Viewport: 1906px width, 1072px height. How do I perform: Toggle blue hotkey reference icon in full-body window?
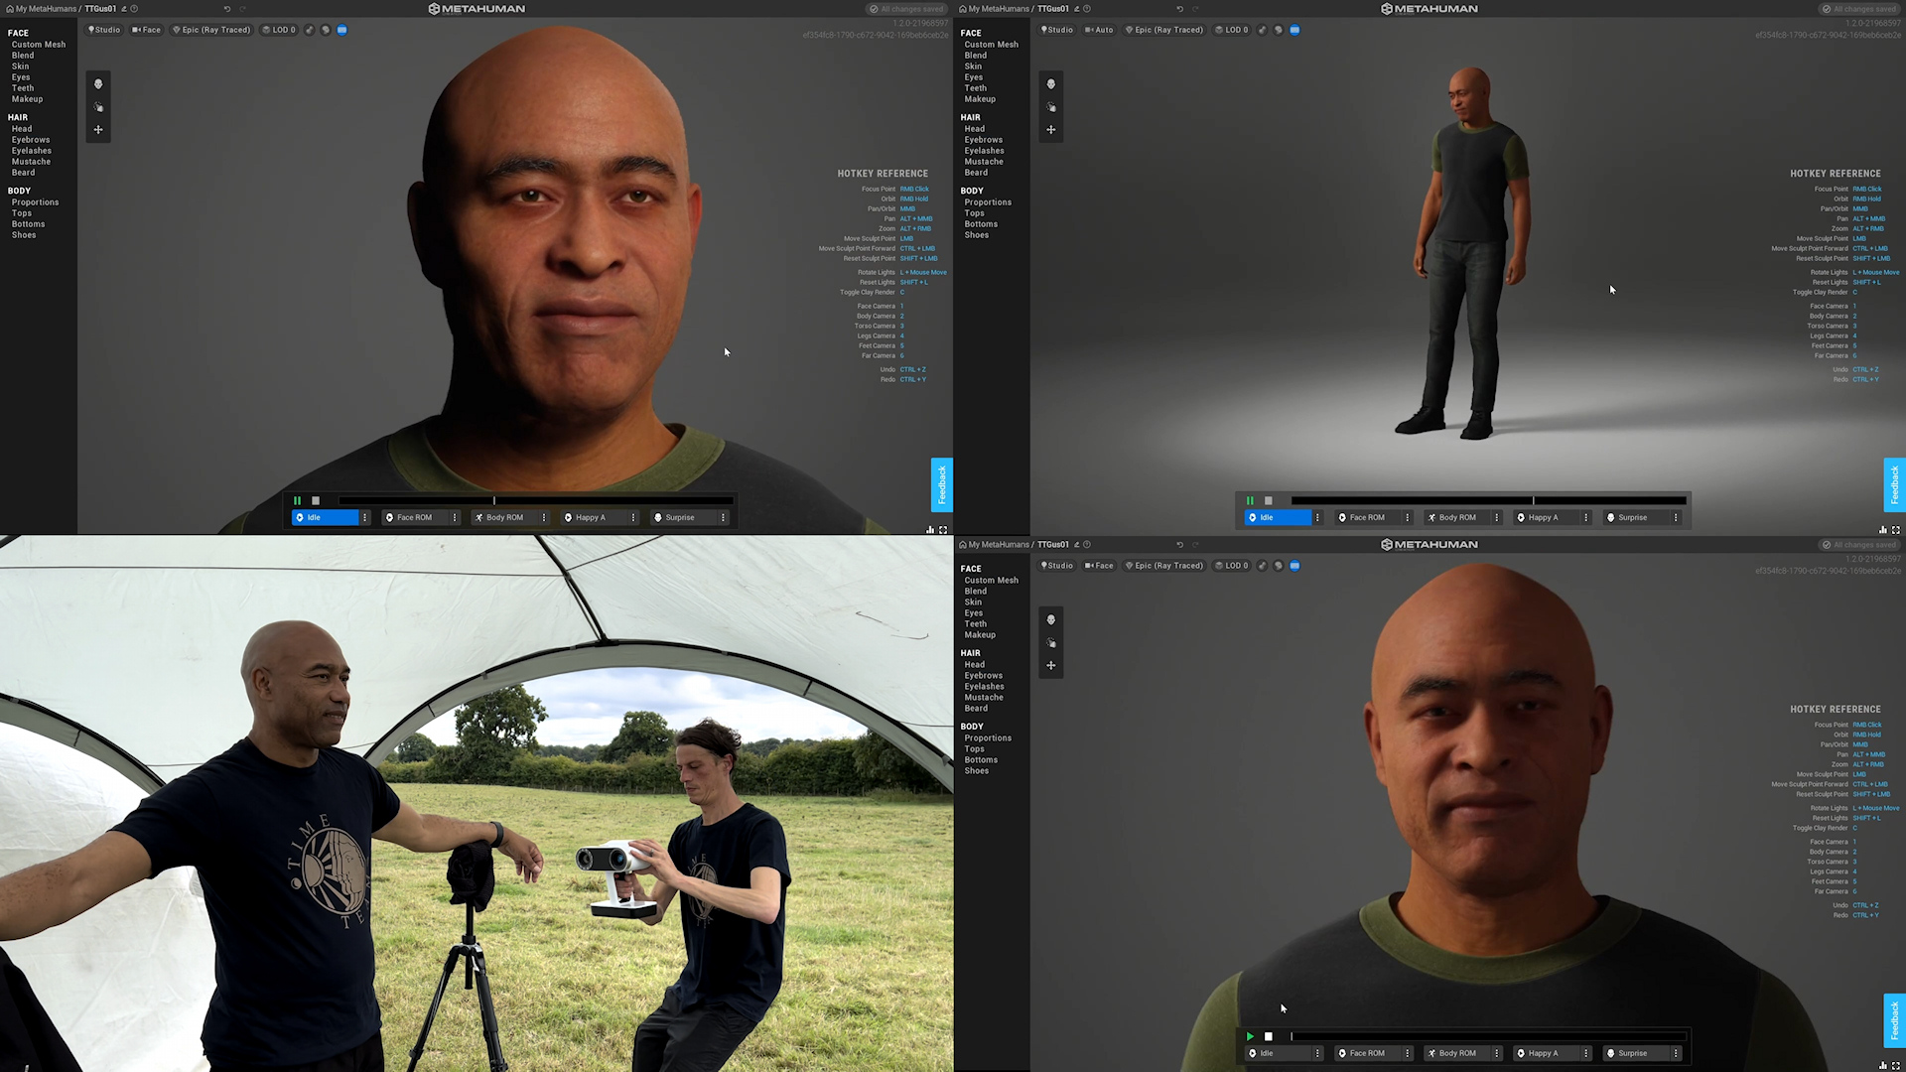[1294, 30]
